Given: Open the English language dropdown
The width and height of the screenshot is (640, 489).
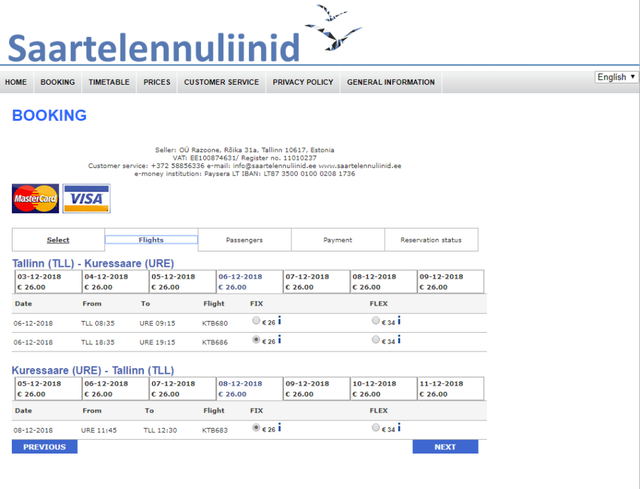Looking at the screenshot, I should [x=617, y=77].
